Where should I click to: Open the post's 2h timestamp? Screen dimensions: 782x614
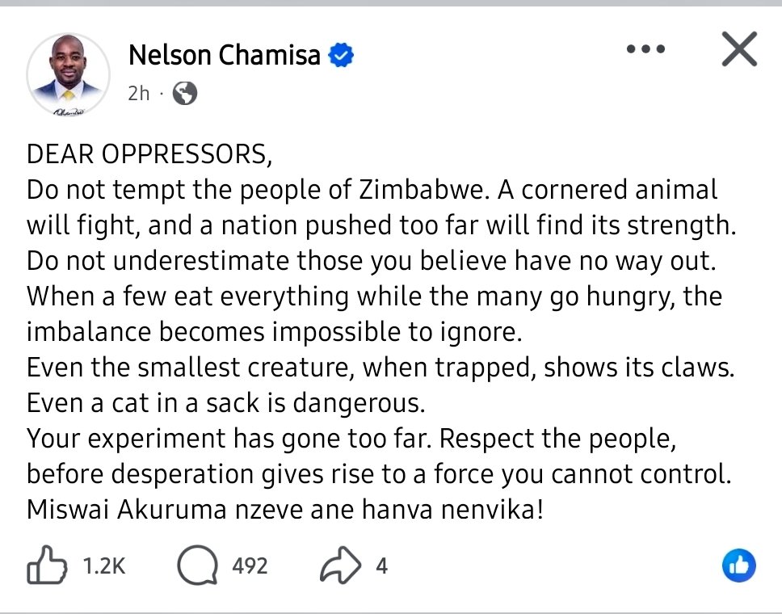(x=139, y=94)
